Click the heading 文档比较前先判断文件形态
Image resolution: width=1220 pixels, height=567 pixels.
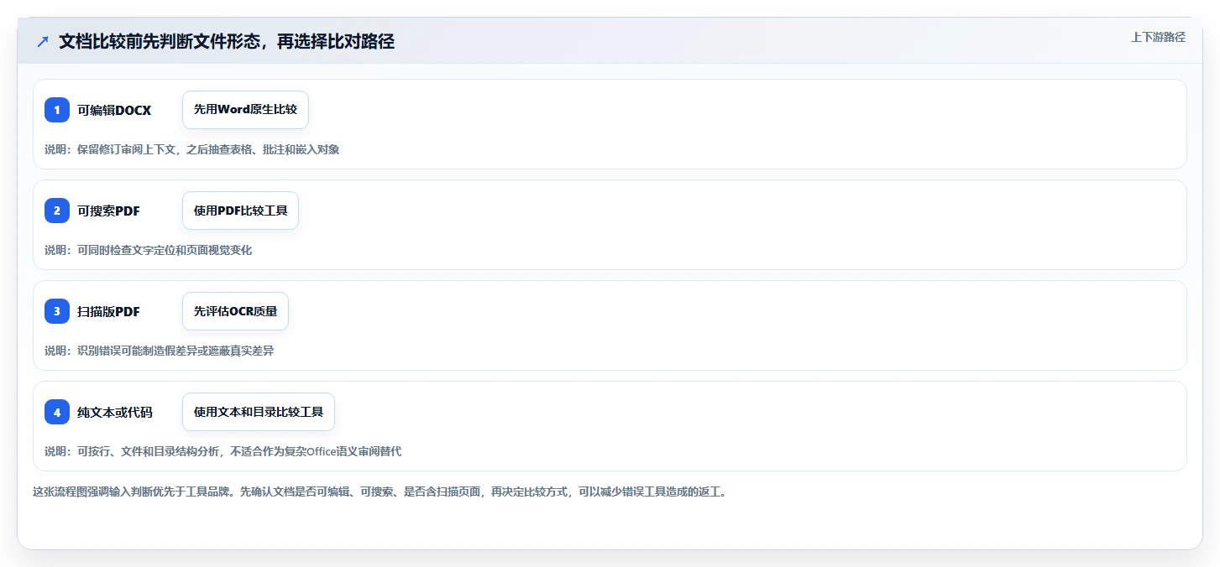tap(227, 41)
